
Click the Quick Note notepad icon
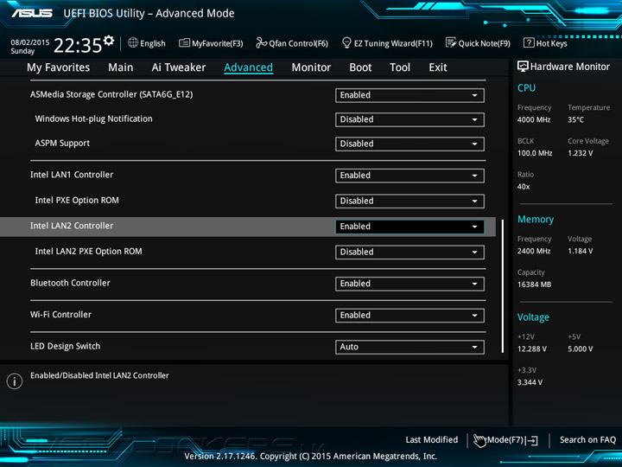click(451, 42)
